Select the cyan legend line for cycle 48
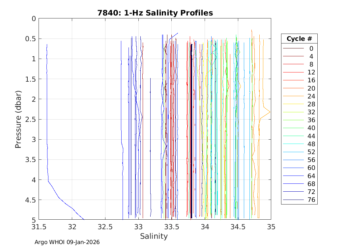 (293, 144)
